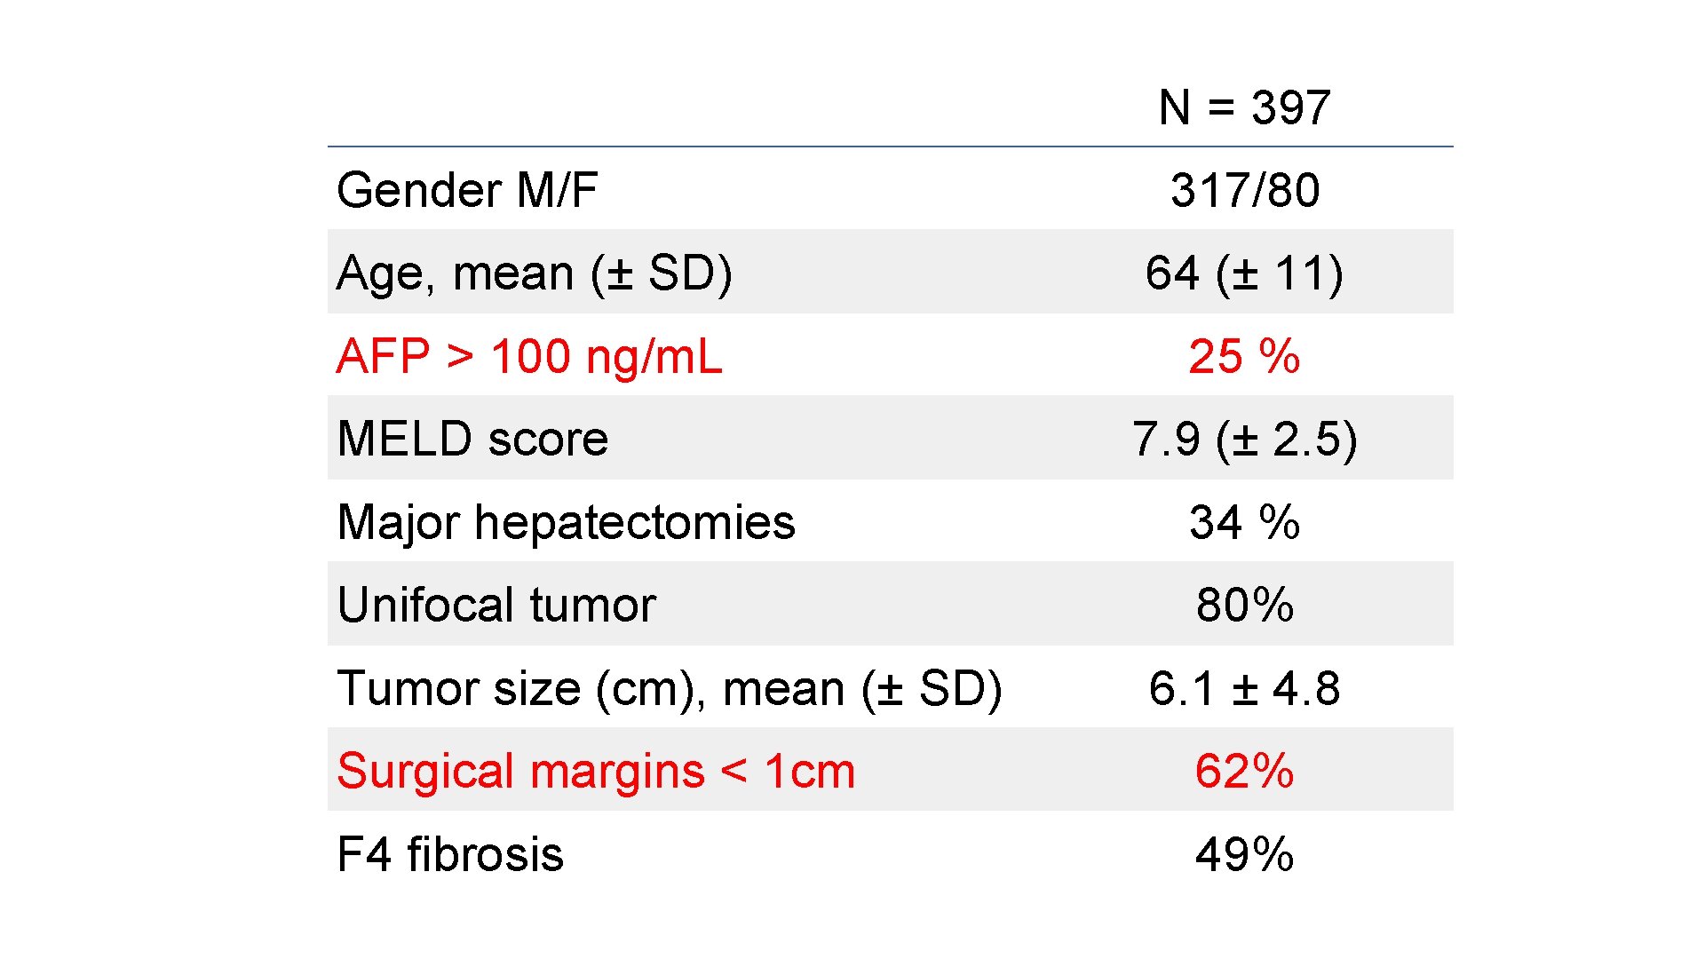Select the "Gender M/F" row label
This screenshot has height=959, width=1705.
467,190
